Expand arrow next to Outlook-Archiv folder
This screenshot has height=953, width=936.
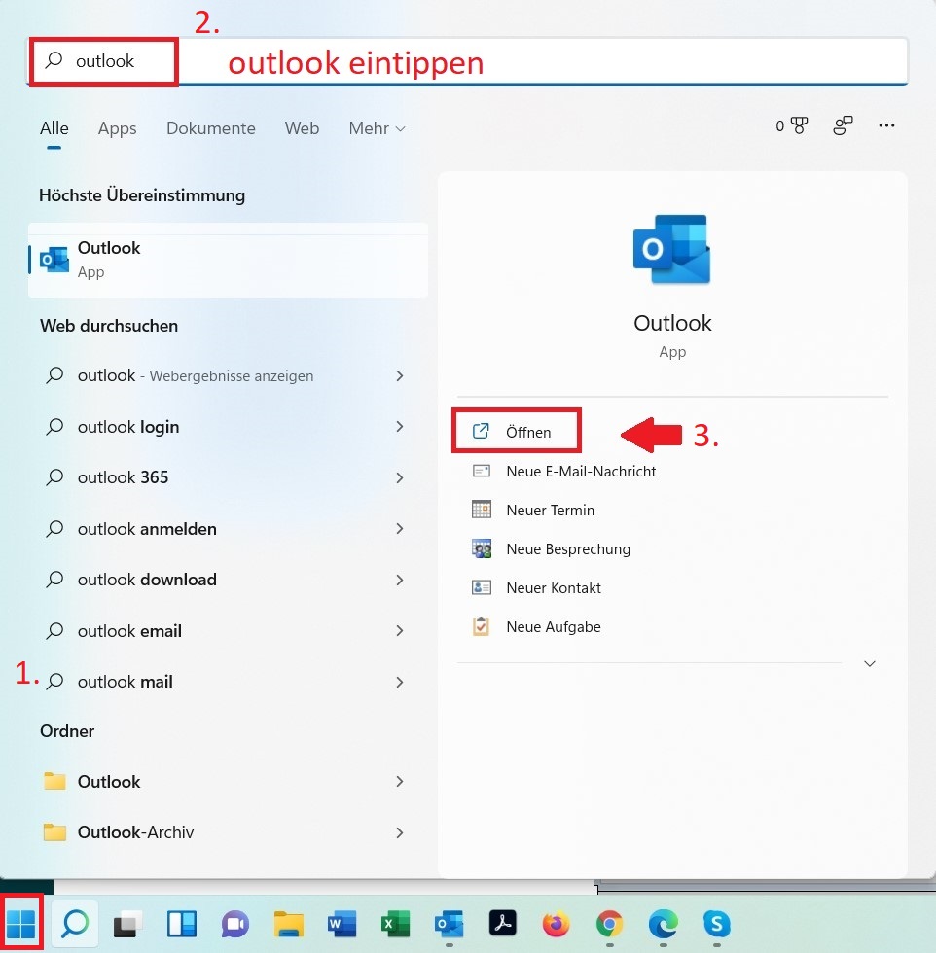tap(400, 832)
